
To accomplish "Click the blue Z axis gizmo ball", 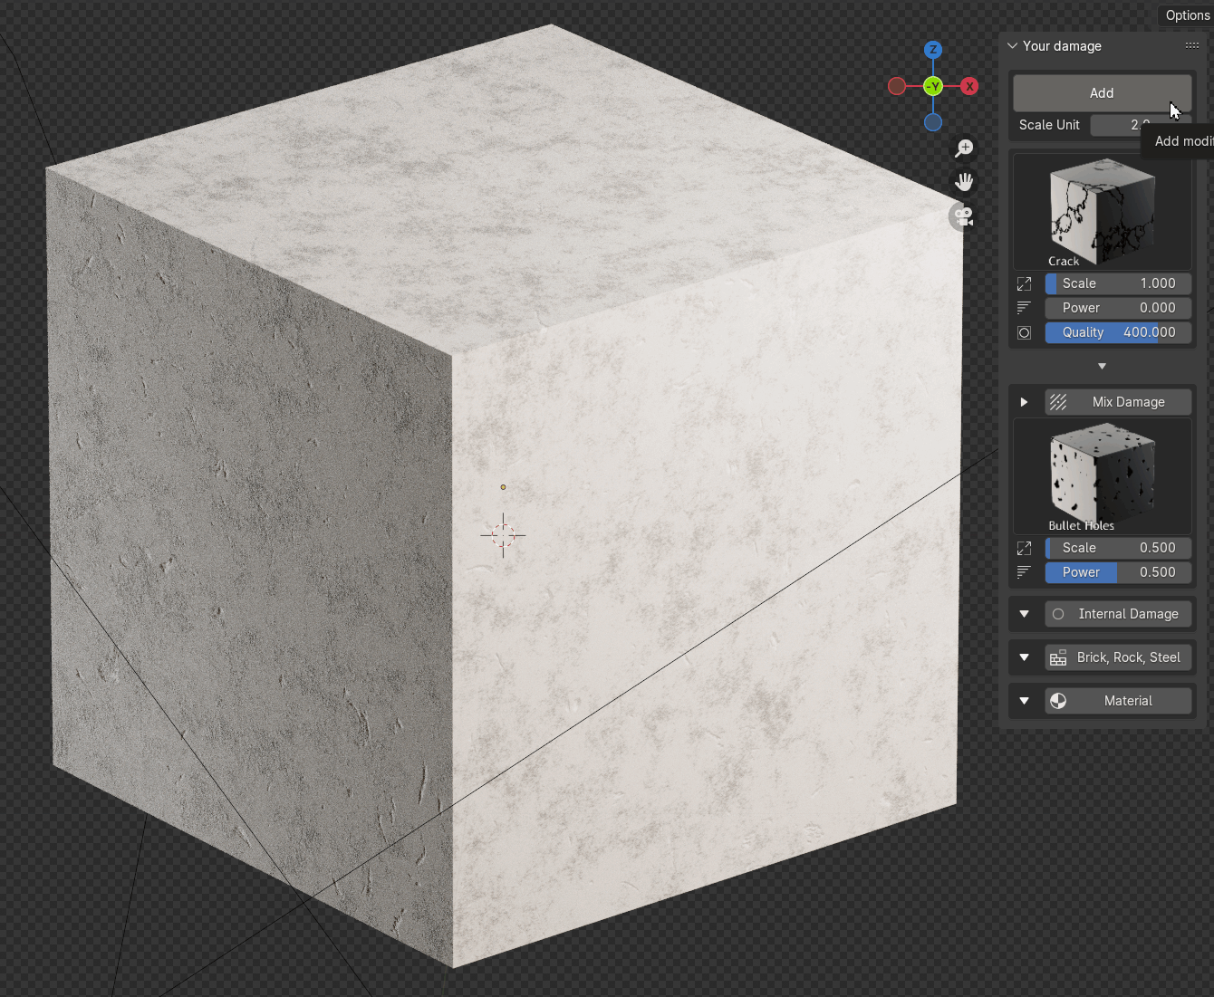I will pyautogui.click(x=932, y=50).
